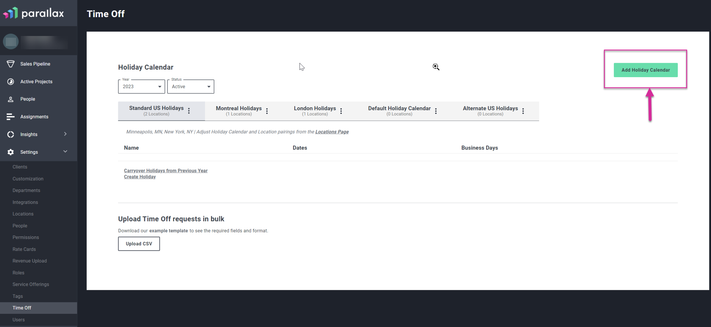Open Locations under Settings
The width and height of the screenshot is (711, 327).
(x=23, y=214)
